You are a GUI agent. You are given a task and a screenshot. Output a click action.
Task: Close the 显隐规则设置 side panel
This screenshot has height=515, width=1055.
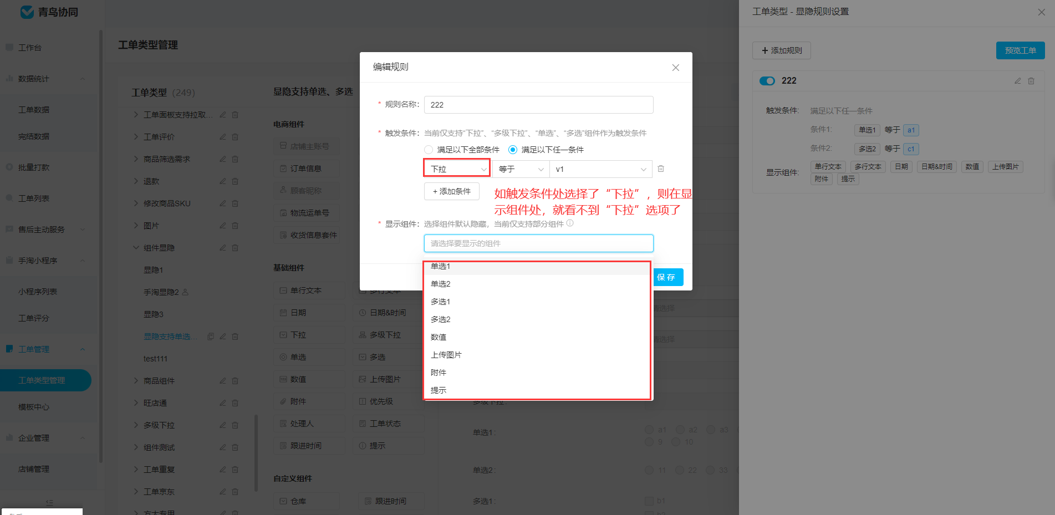pyautogui.click(x=1041, y=12)
